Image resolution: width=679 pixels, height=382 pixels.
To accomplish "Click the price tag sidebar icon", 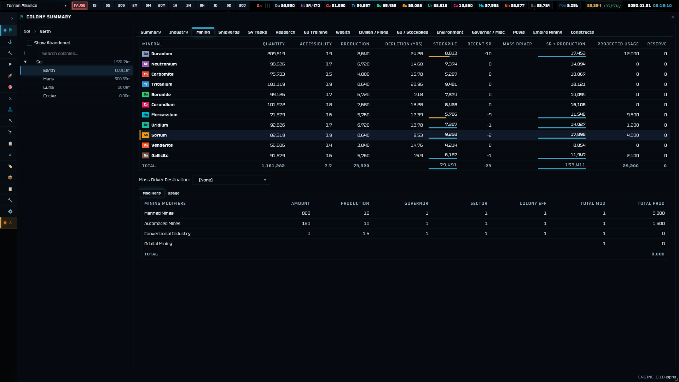I will 10,166.
